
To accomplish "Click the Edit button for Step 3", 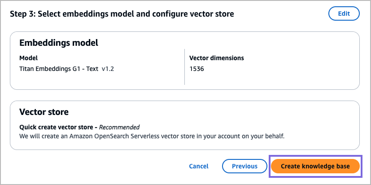I will (344, 13).
